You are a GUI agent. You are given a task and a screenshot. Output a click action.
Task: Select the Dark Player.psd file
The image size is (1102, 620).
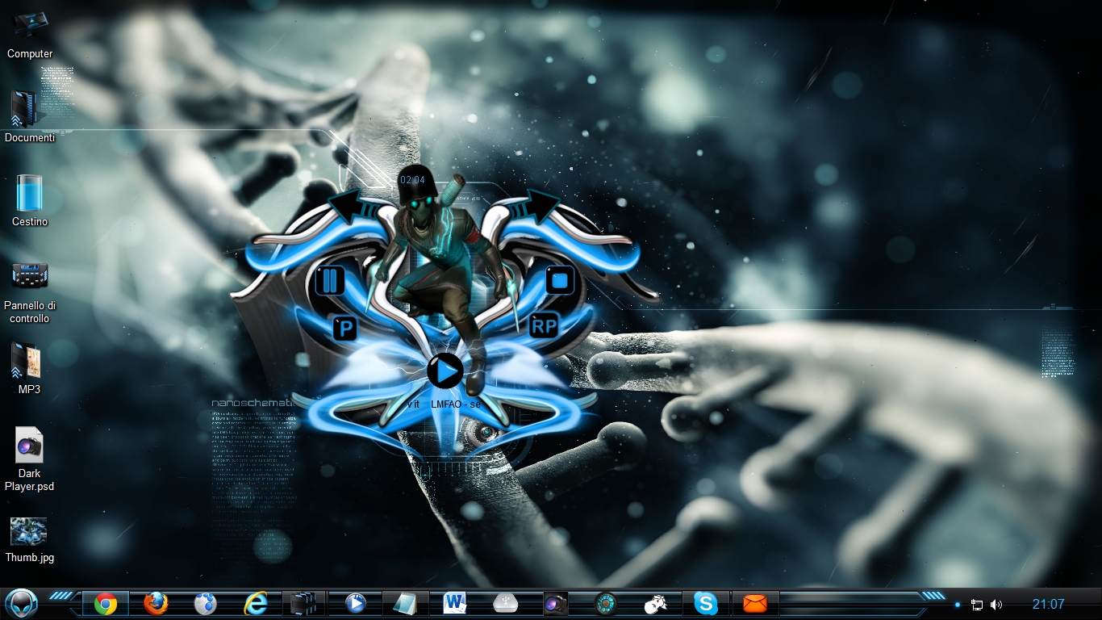point(30,459)
